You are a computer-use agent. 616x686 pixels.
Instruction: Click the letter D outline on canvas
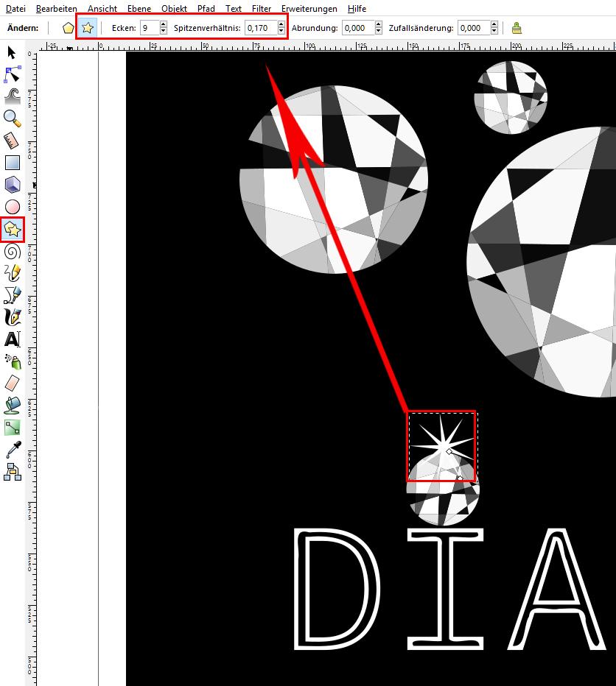pyautogui.click(x=337, y=589)
